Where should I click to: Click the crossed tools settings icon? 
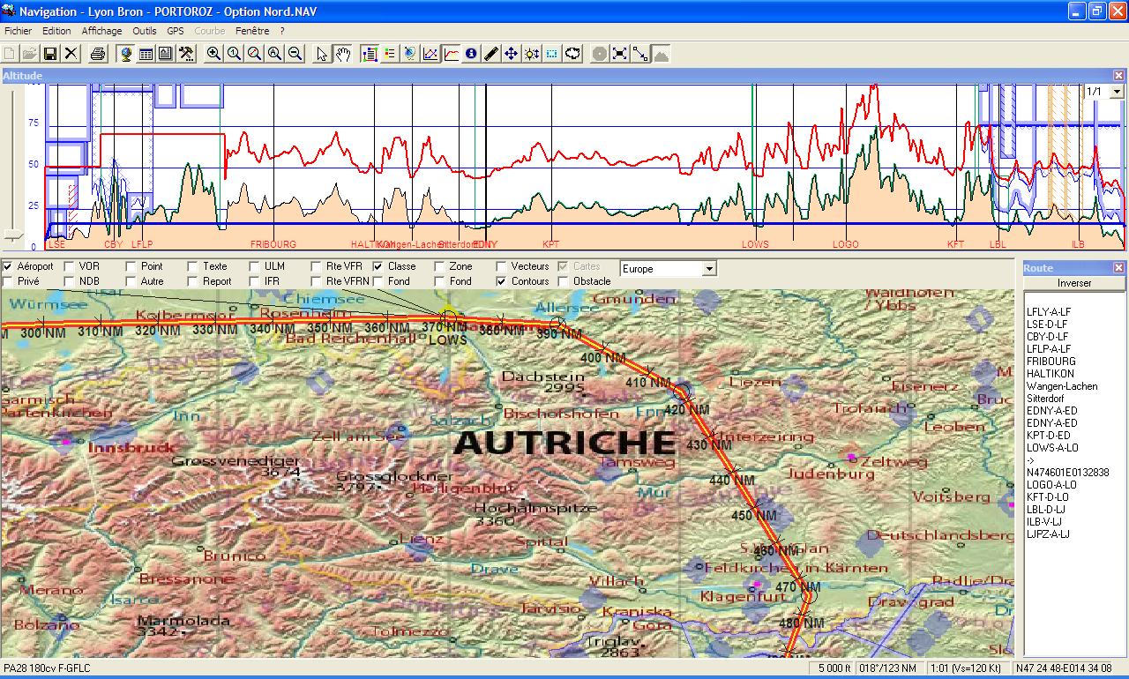tap(185, 54)
